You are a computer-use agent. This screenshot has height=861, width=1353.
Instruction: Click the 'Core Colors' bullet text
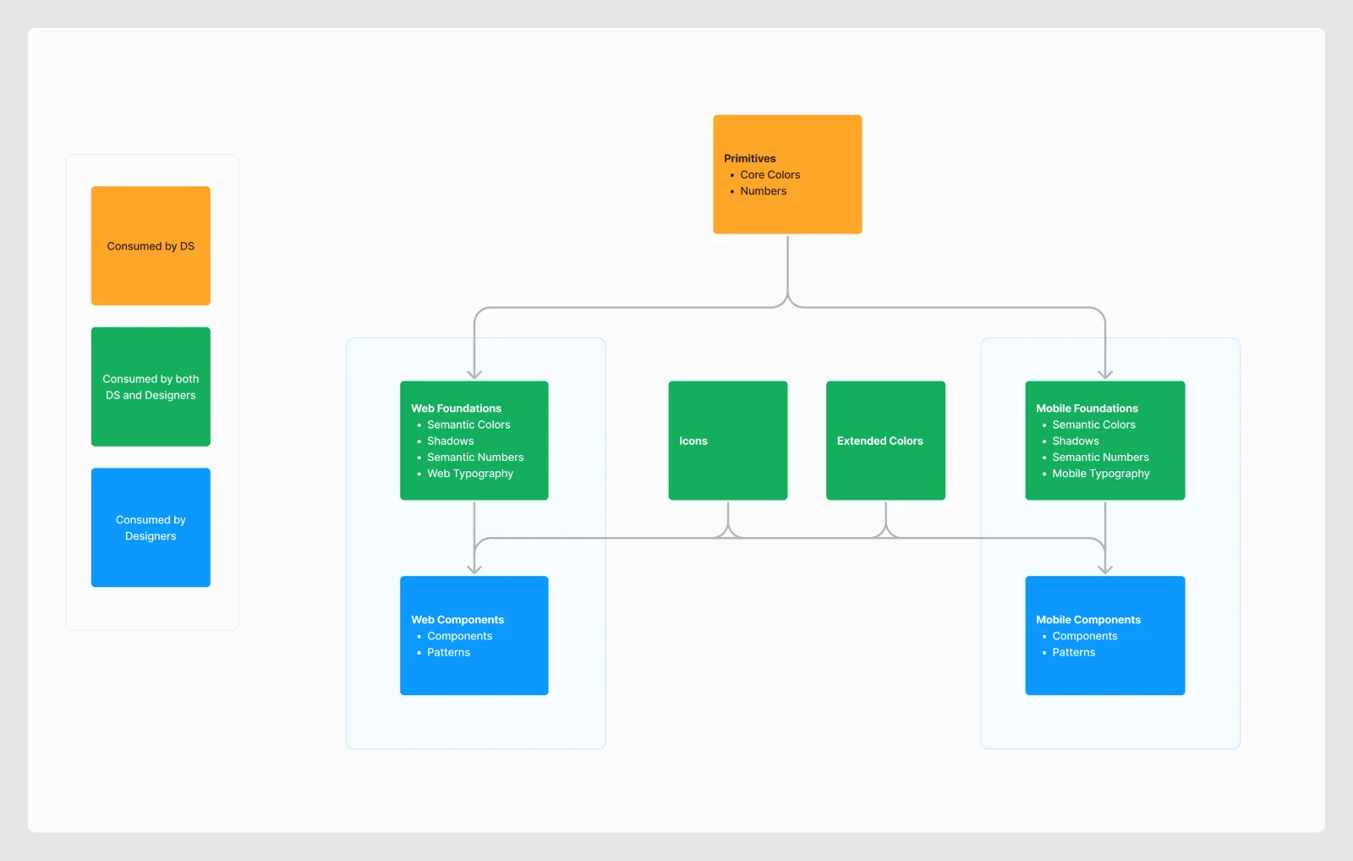[x=770, y=175]
